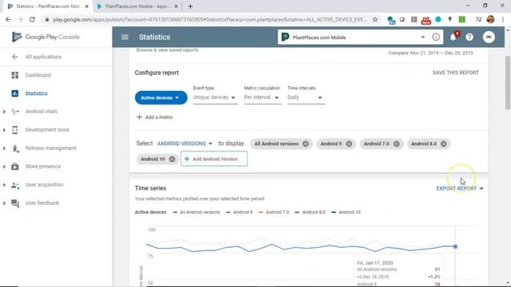Click the Dashboard grid icon
511x287 pixels.
[15, 75]
